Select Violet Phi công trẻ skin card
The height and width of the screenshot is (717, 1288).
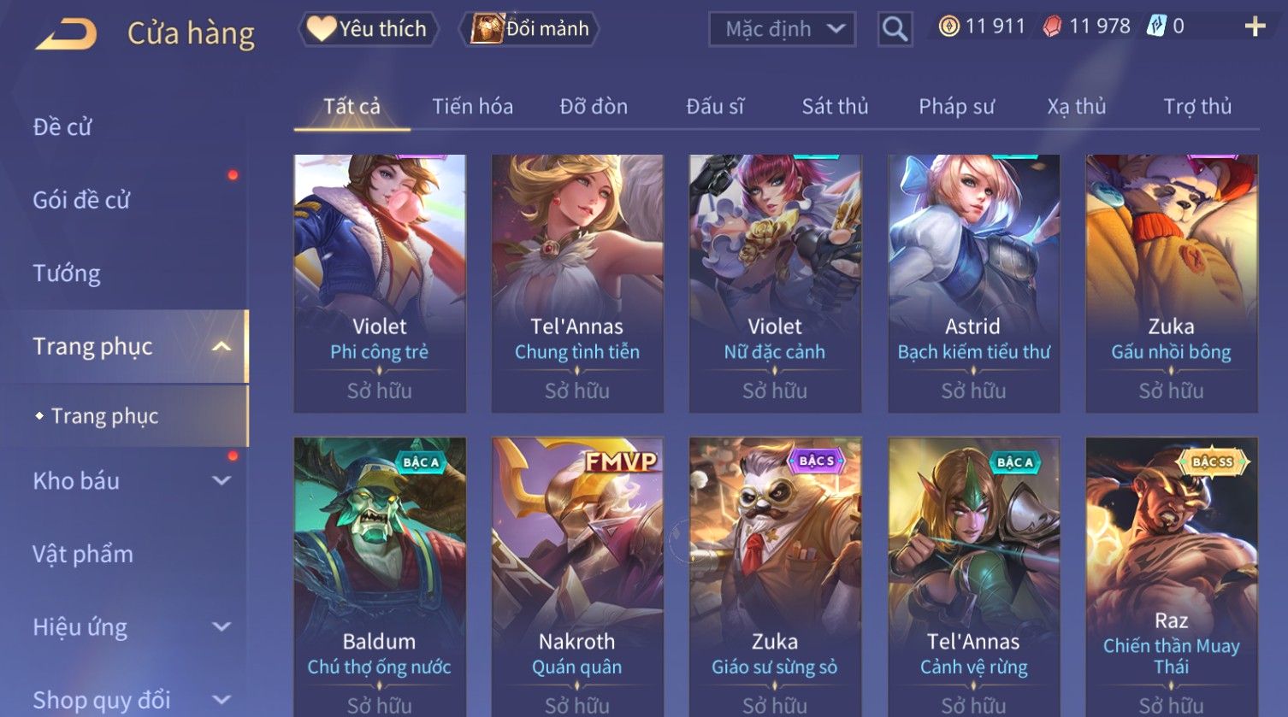pyautogui.click(x=380, y=284)
